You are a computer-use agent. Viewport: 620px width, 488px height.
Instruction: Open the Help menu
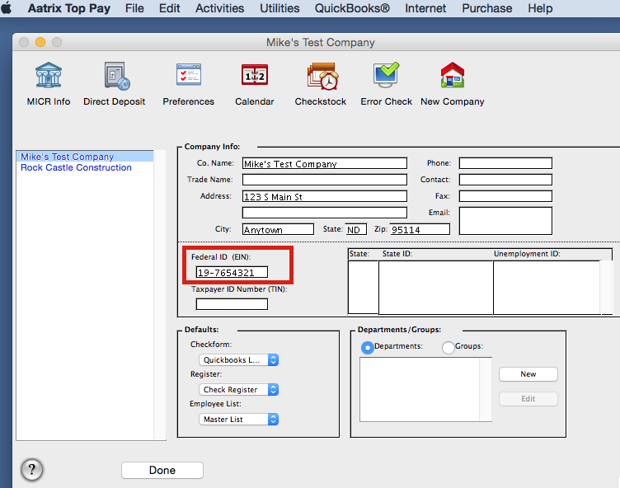pyautogui.click(x=540, y=8)
